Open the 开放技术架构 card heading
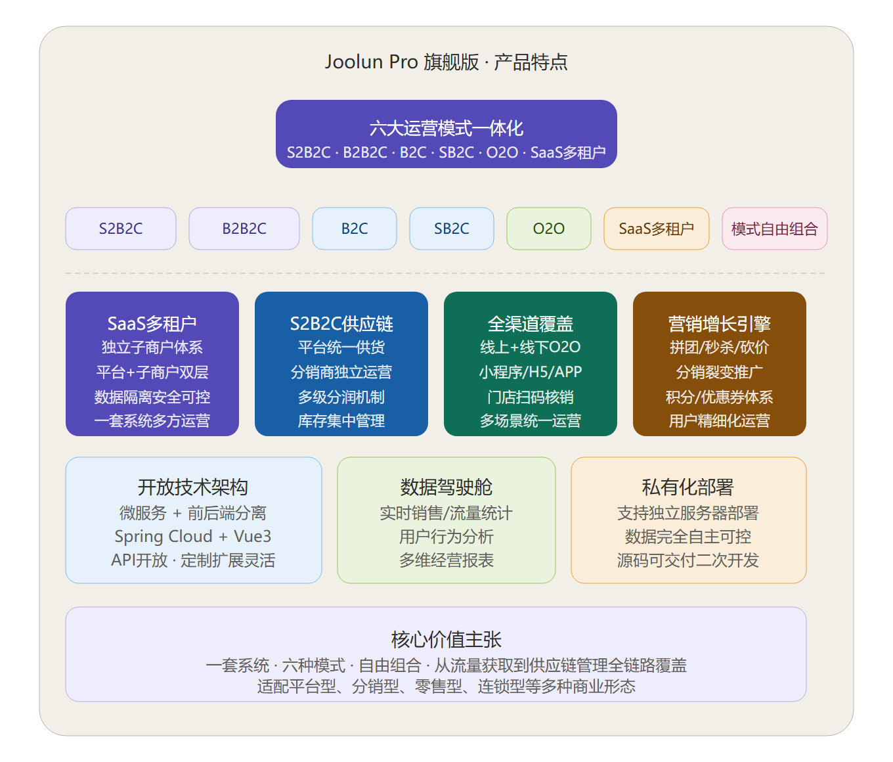Screen dimensions: 893x762 (x=193, y=487)
